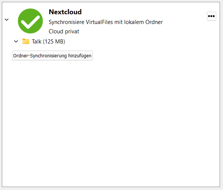Click the Cloud privat label
223x190 pixels.
(x=64, y=31)
